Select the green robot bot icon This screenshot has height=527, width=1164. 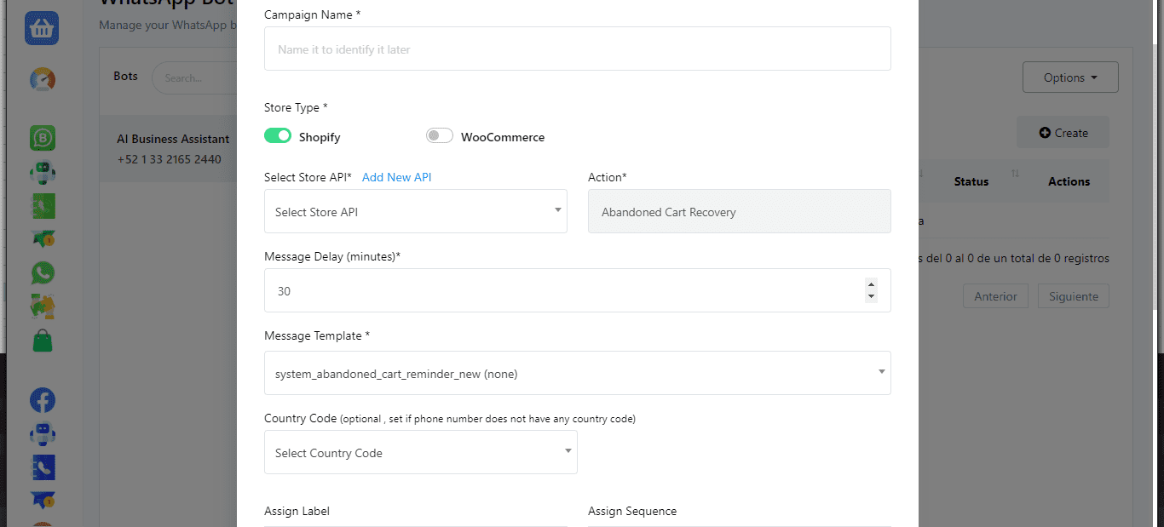(x=42, y=172)
